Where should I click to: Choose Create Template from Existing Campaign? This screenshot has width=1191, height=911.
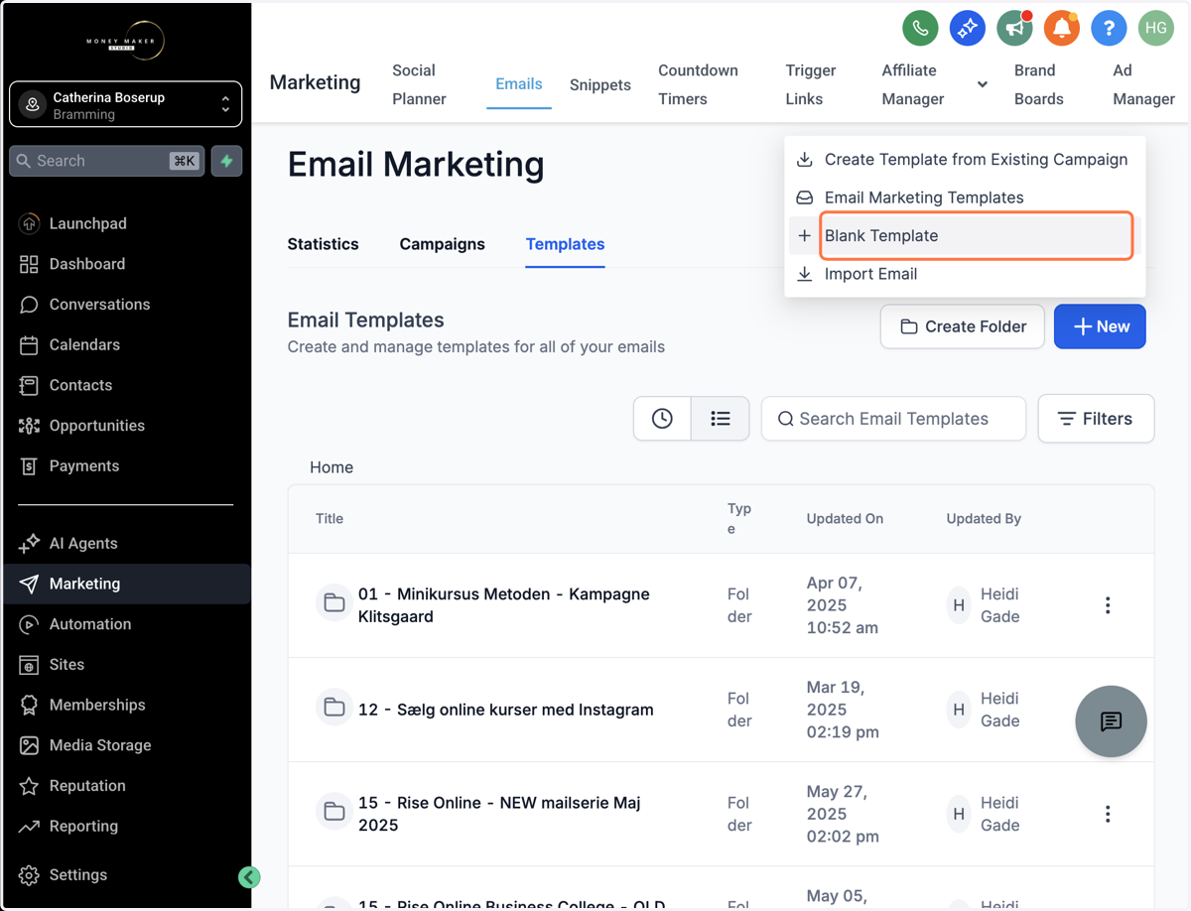coord(965,160)
